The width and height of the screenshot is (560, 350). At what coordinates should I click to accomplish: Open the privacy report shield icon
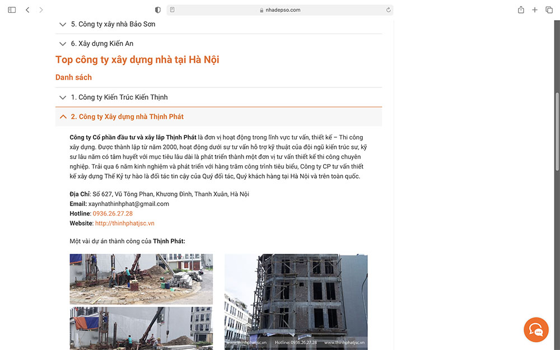coord(157,10)
